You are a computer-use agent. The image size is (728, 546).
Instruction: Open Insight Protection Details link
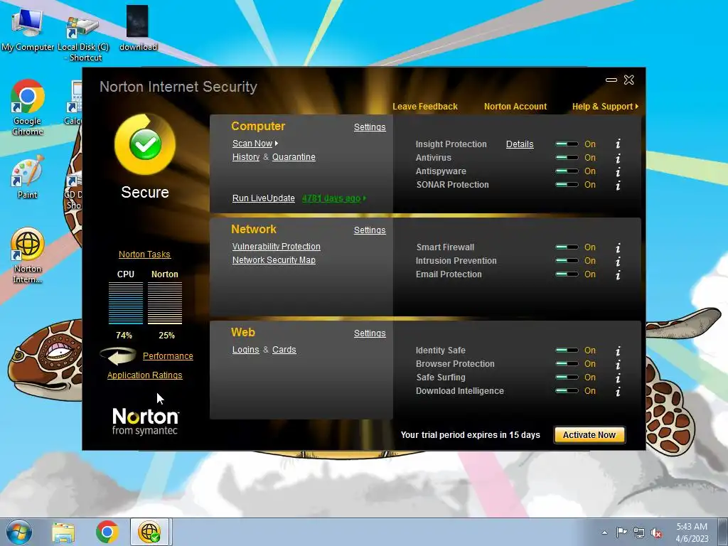[520, 144]
